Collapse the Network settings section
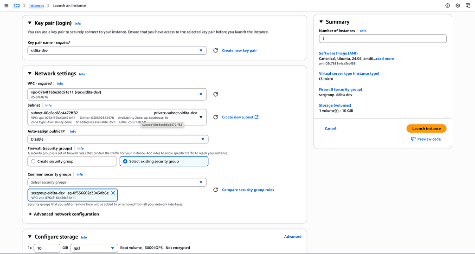 pos(30,73)
